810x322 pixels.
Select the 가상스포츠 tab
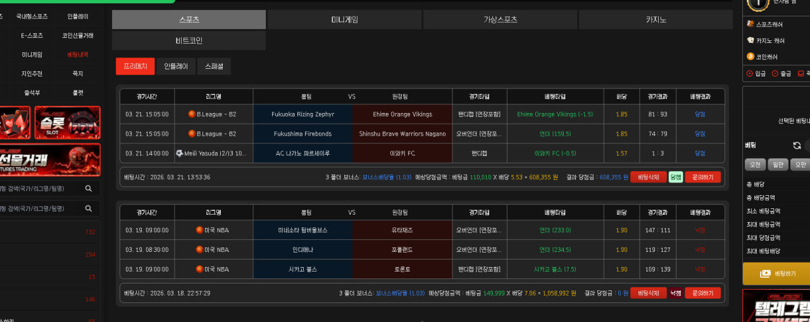coord(500,20)
